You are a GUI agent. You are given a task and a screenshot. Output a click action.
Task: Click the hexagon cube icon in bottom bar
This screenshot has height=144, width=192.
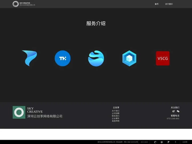162,142
